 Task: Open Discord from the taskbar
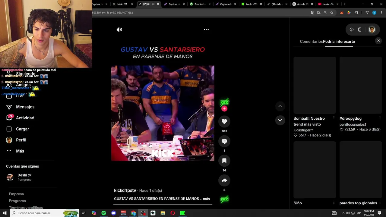coord(114,213)
